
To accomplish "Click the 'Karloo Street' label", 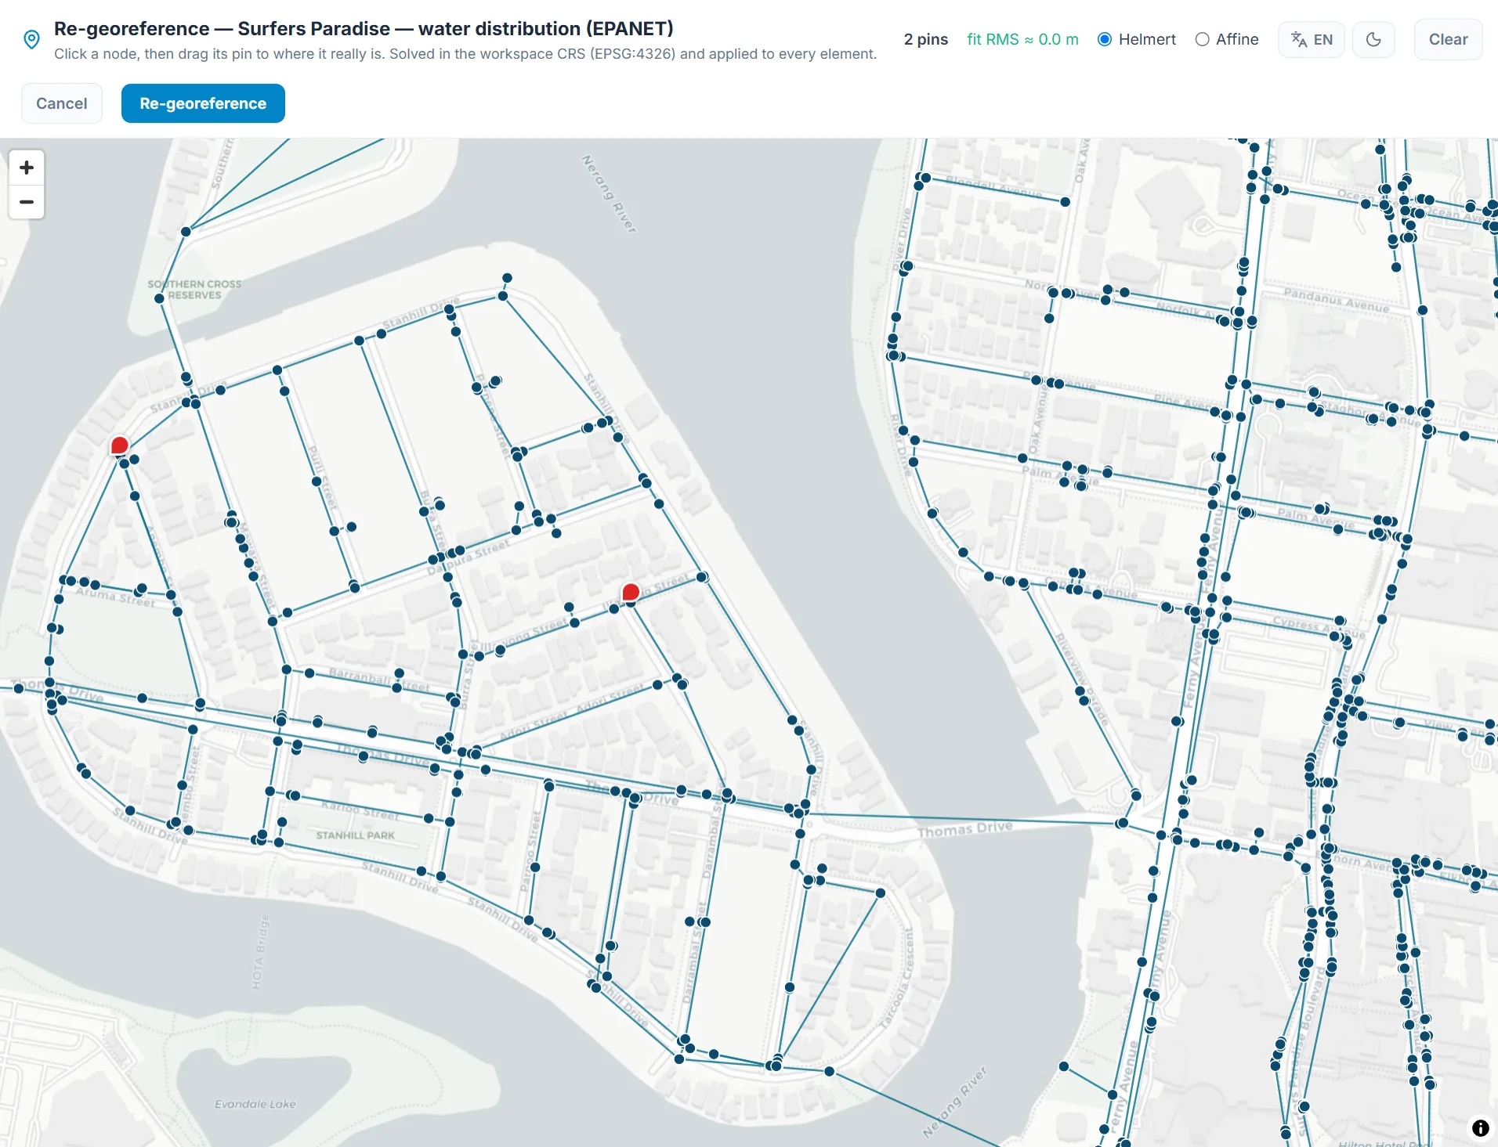I will coord(360,810).
